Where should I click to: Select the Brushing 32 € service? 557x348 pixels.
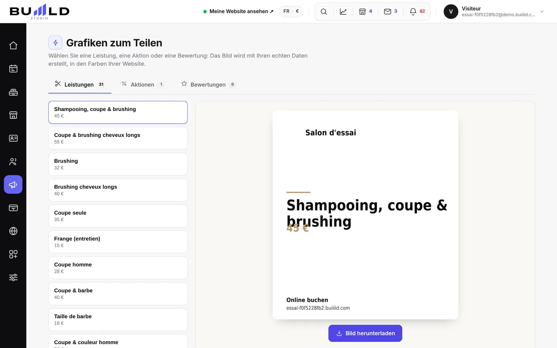pos(118,164)
